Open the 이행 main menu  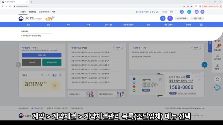click(x=88, y=25)
